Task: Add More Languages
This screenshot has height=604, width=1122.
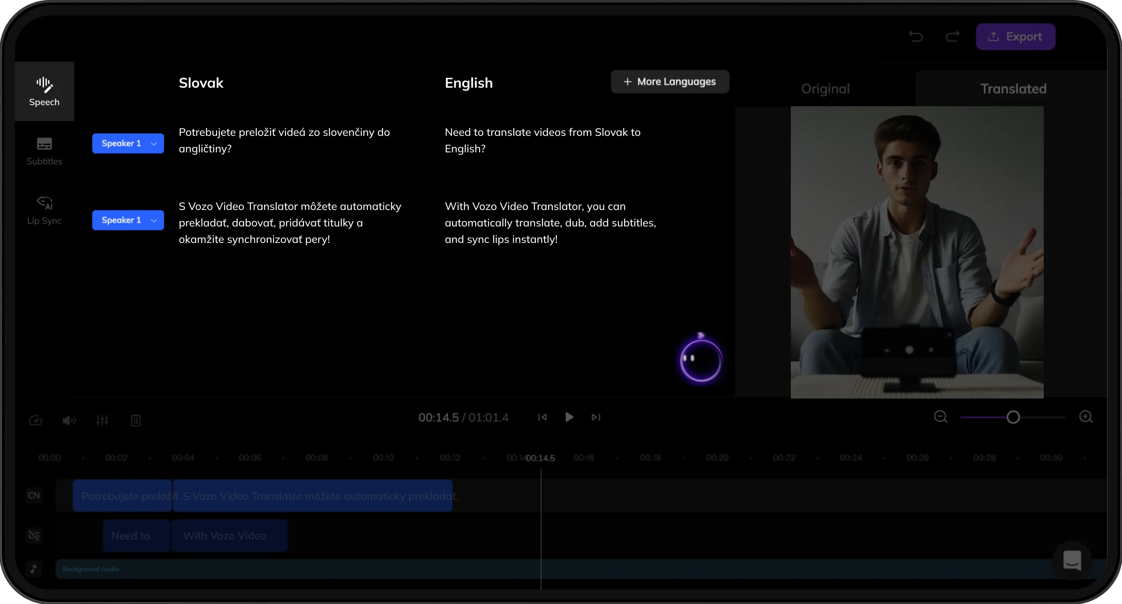Action: 670,82
